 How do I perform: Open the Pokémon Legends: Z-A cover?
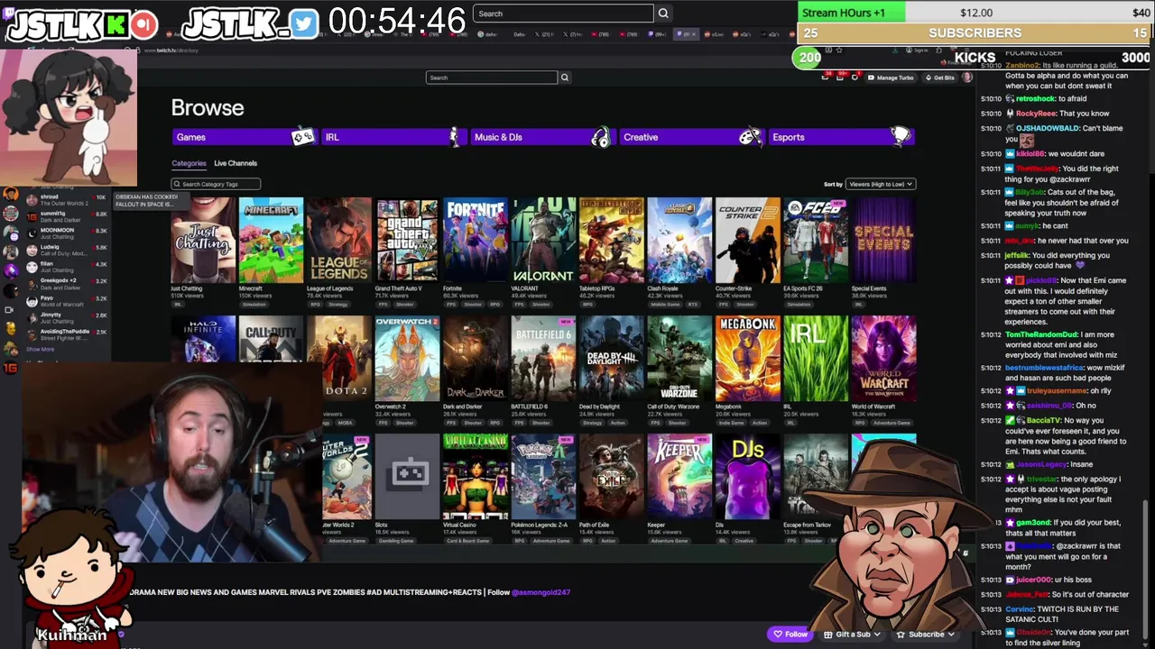[543, 477]
